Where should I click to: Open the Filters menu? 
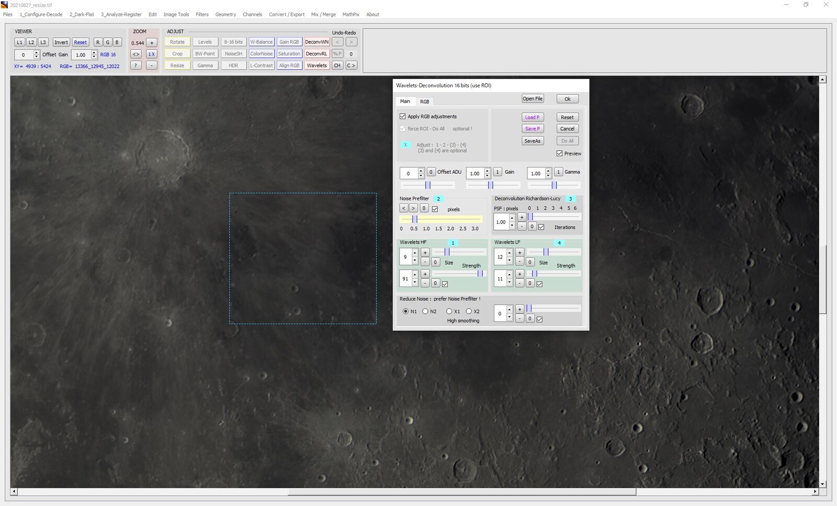pos(202,15)
